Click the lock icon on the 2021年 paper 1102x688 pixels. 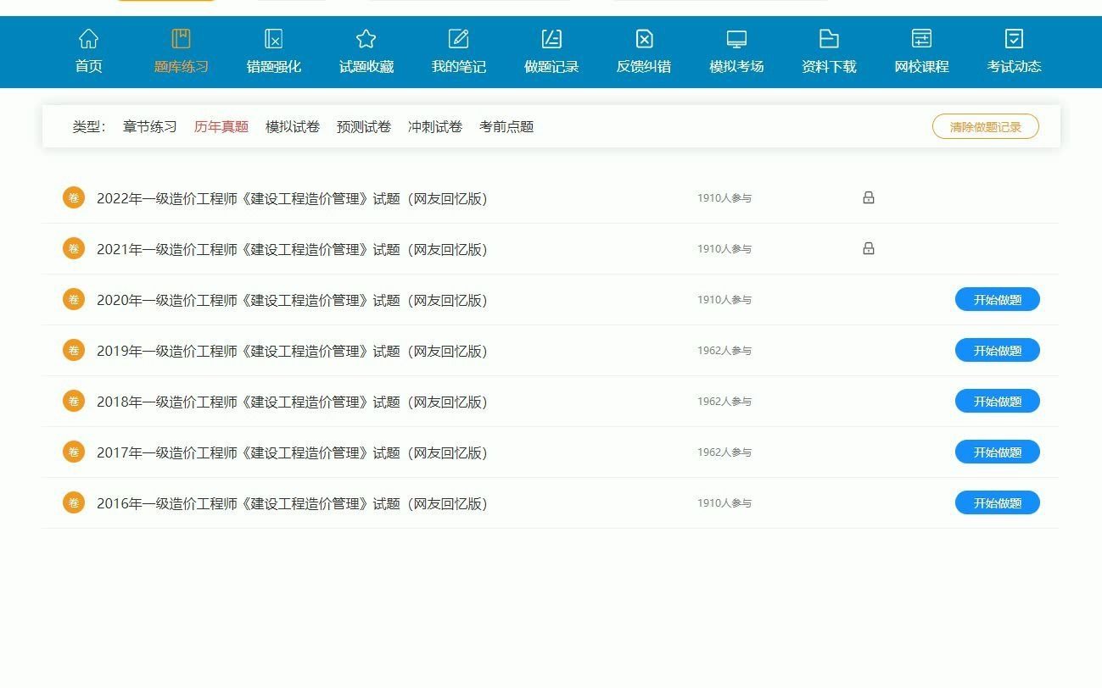coord(868,248)
